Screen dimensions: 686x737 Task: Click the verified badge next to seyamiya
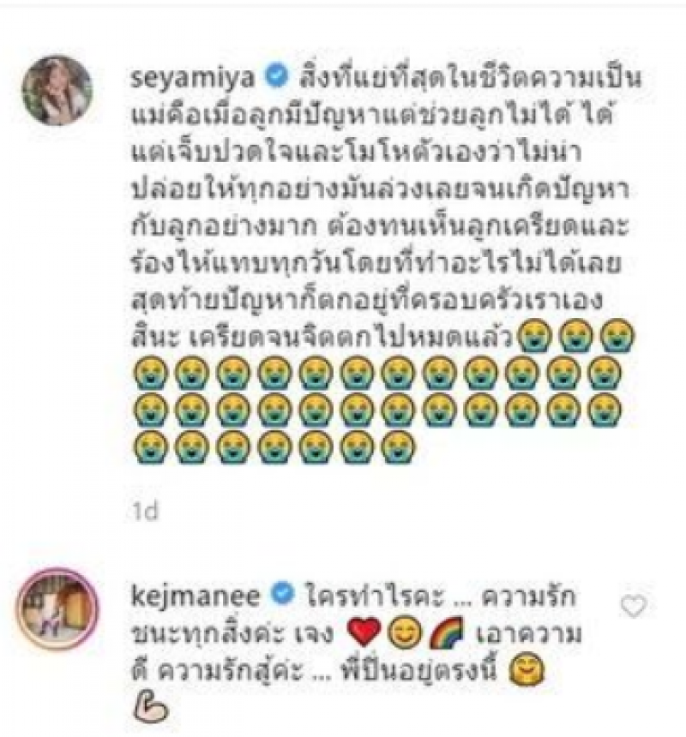click(x=276, y=78)
